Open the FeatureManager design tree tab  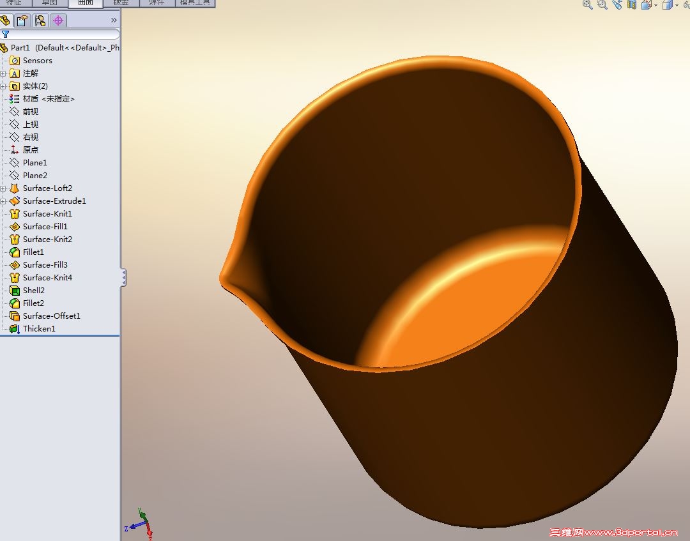coord(5,20)
